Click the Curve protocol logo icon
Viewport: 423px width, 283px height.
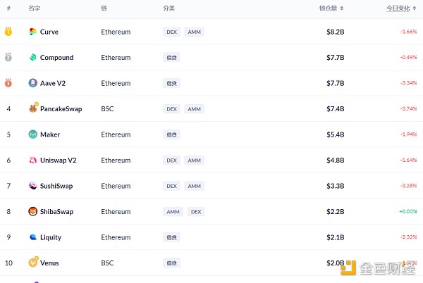click(x=33, y=32)
